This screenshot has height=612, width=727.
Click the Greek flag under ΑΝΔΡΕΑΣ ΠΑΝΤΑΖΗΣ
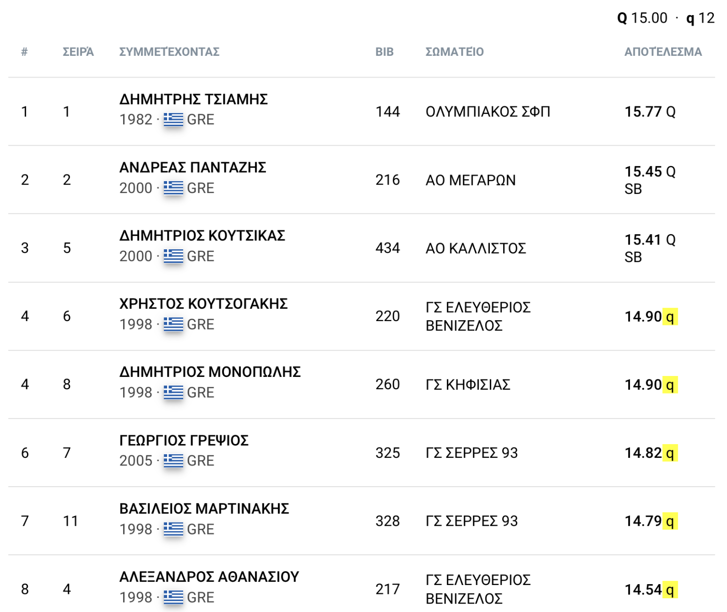(x=173, y=188)
